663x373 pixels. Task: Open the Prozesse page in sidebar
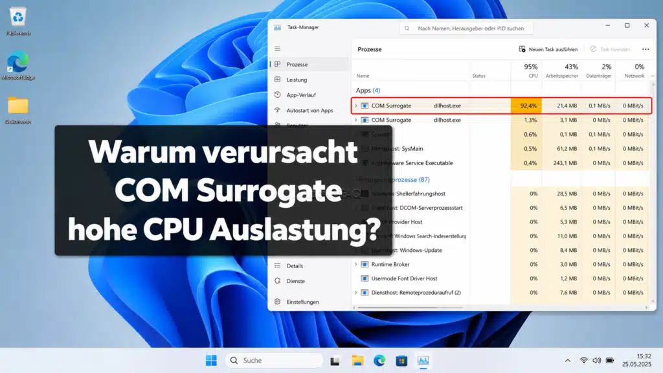[309, 64]
